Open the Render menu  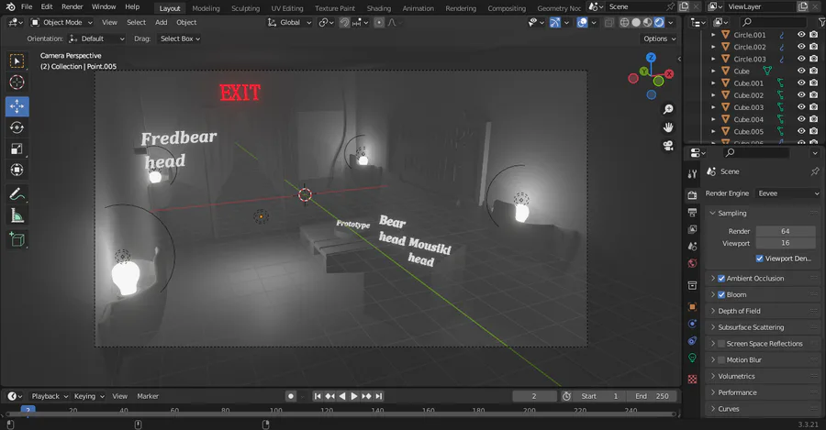[73, 6]
